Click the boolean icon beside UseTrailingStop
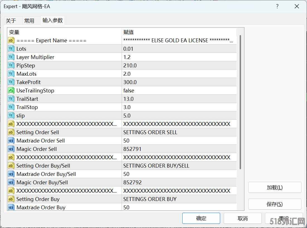Screen dimensions: 307x228 pos(11,90)
